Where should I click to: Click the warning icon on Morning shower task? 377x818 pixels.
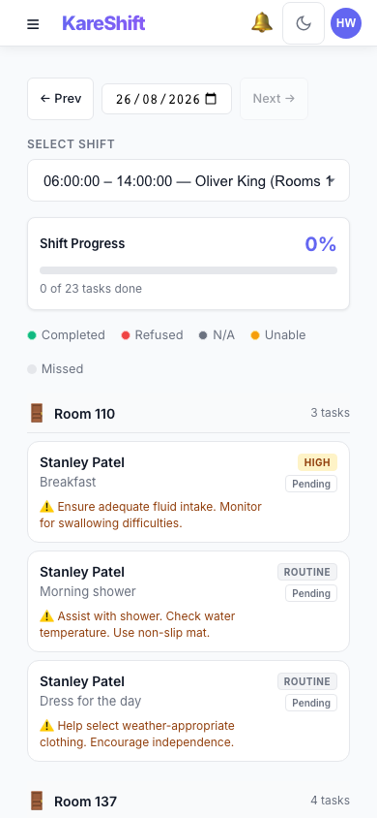click(46, 616)
